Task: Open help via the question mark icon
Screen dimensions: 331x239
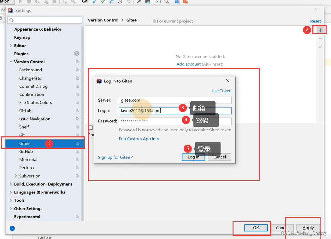Action: point(12,228)
